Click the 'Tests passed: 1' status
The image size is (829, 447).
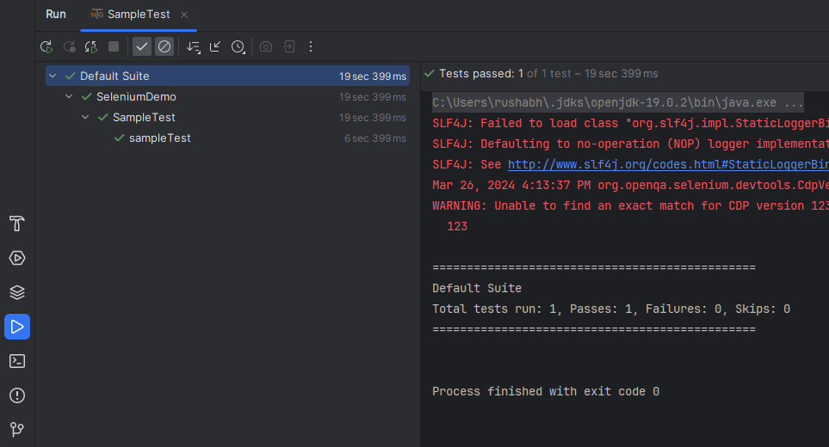pyautogui.click(x=481, y=74)
